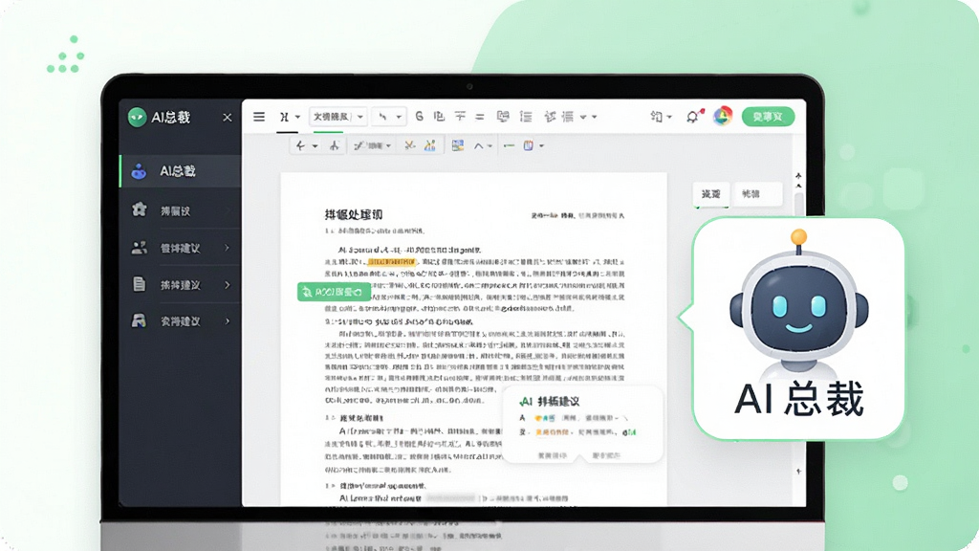The width and height of the screenshot is (979, 551).
Task: Click the numbered list icon in the top toolbar
Action: pyautogui.click(x=527, y=117)
